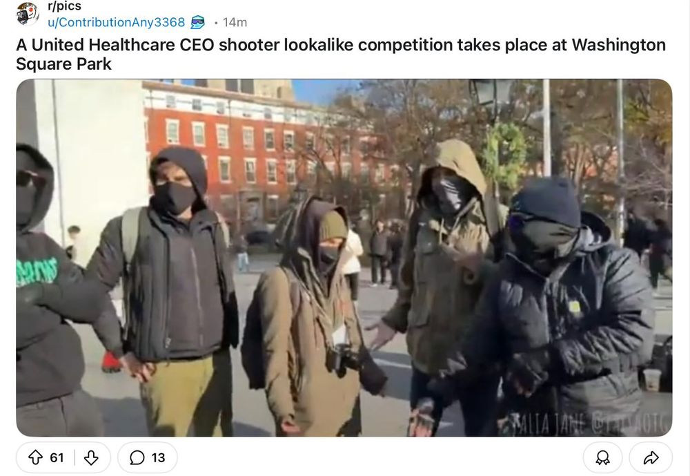Image resolution: width=690 pixels, height=476 pixels.
Task: Open the r/pics subreddit link
Action: 64,7
